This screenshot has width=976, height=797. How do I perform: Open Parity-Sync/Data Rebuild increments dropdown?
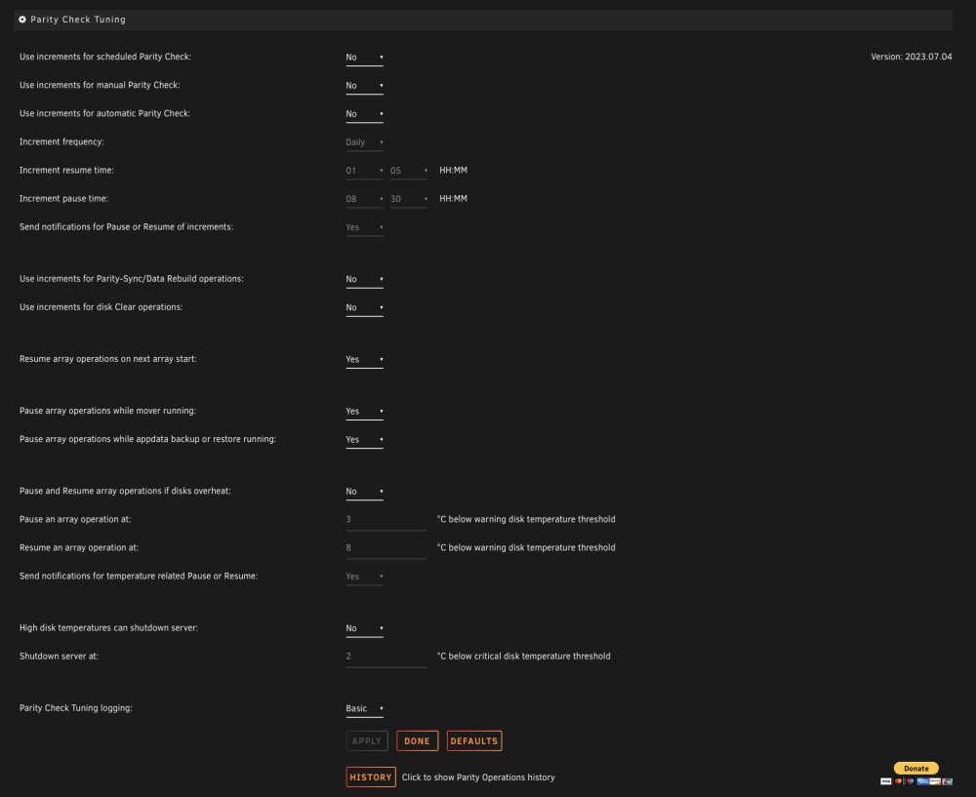[x=365, y=279]
